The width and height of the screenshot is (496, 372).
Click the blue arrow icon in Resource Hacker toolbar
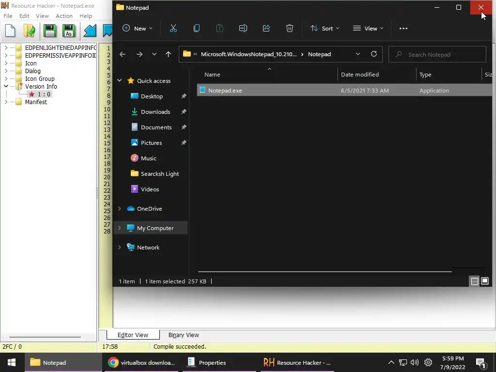(x=90, y=31)
